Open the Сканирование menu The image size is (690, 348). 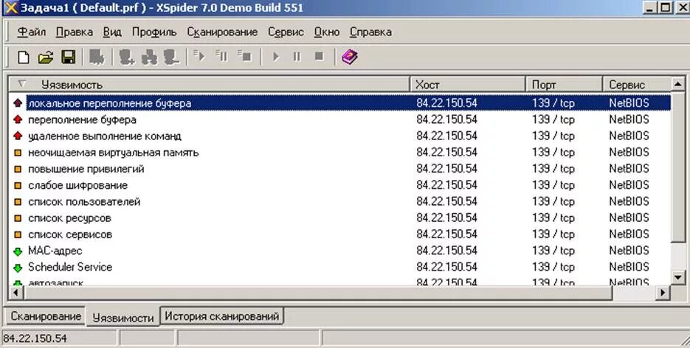pyautogui.click(x=222, y=32)
